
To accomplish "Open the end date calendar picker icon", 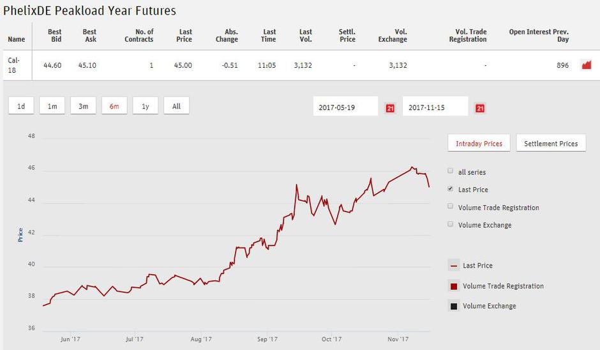I will pos(480,108).
